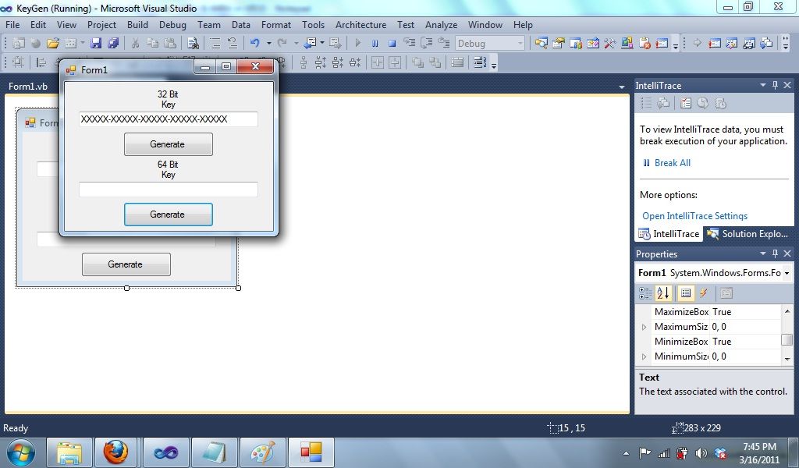Click the Properties grid scrollbar thumb

pyautogui.click(x=787, y=339)
